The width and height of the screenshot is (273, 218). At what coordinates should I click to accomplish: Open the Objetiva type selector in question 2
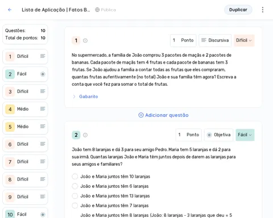click(218, 135)
